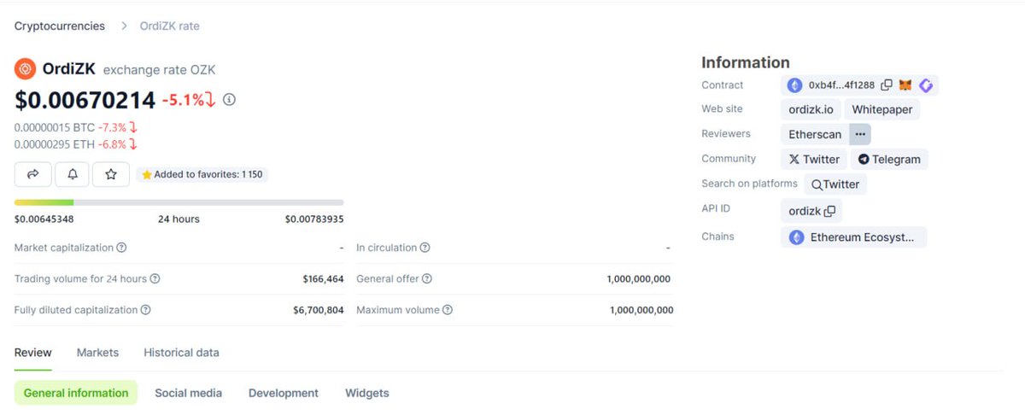The image size is (1025, 415).
Task: Click the 24h high value $0.00783935
Action: 314,219
